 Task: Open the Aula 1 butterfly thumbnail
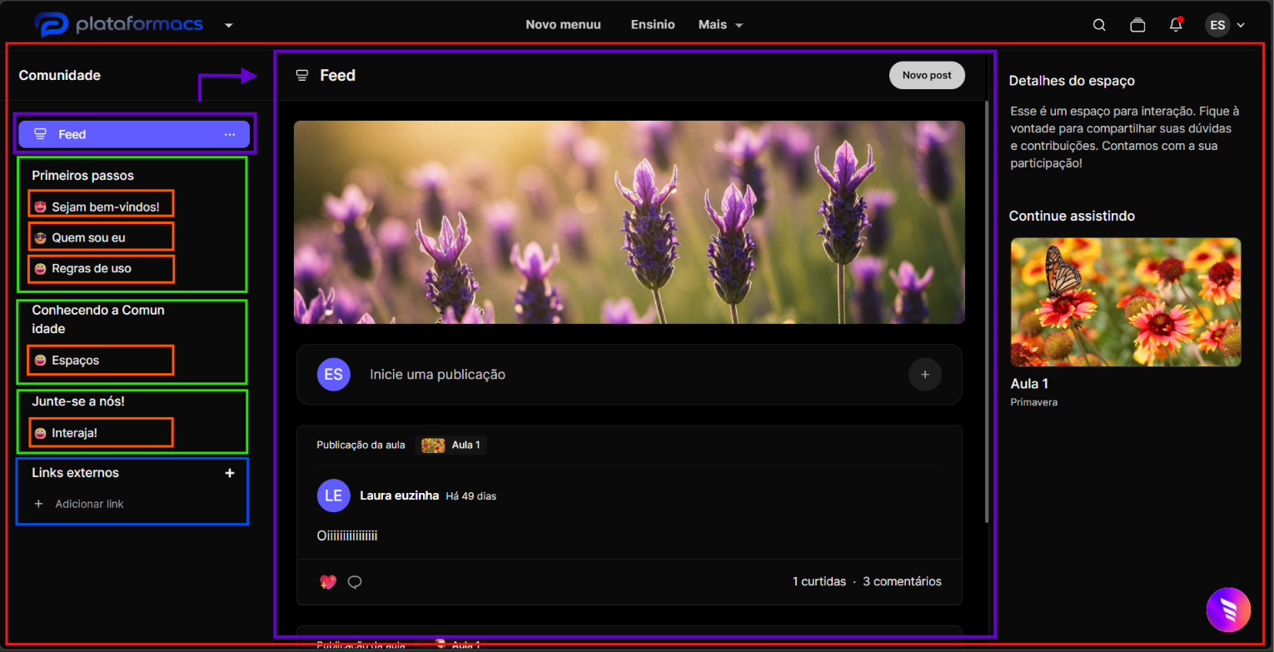[x=1126, y=302]
